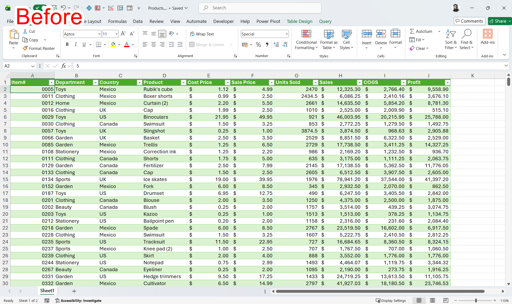Screen dimensions: 512x304
Task: Apply Comma Style format
Action: [267, 45]
